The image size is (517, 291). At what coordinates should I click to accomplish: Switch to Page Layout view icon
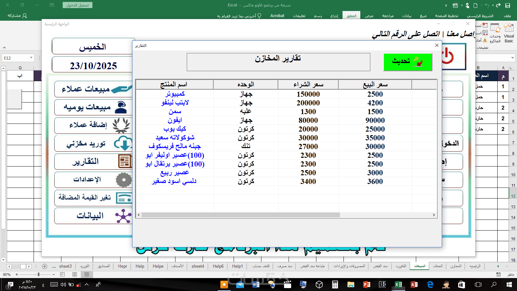tap(75, 274)
